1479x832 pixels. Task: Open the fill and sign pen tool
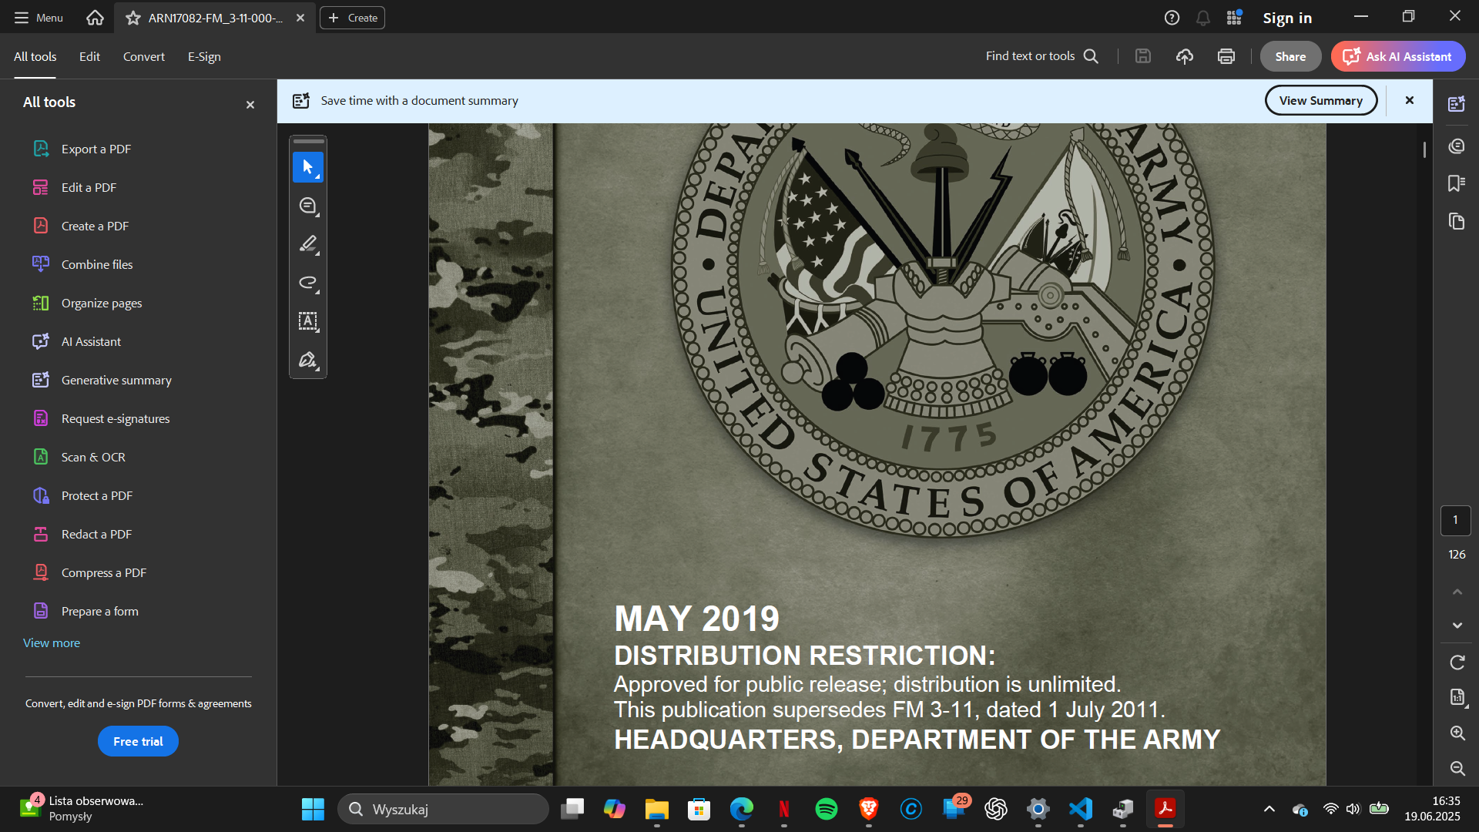click(x=307, y=360)
